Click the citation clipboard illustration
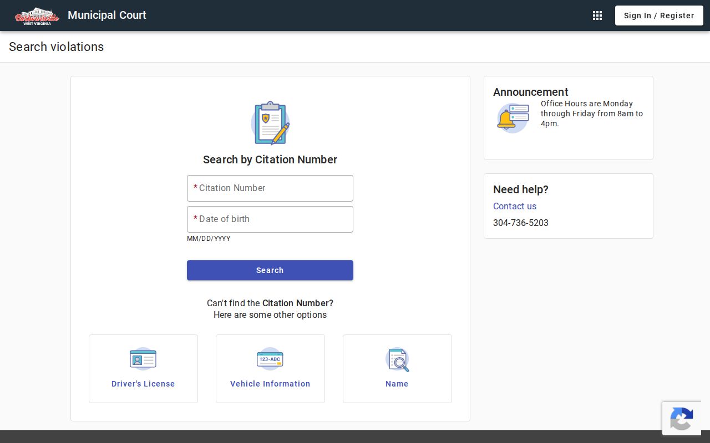Viewport: 710px width, 443px height. coord(270,123)
